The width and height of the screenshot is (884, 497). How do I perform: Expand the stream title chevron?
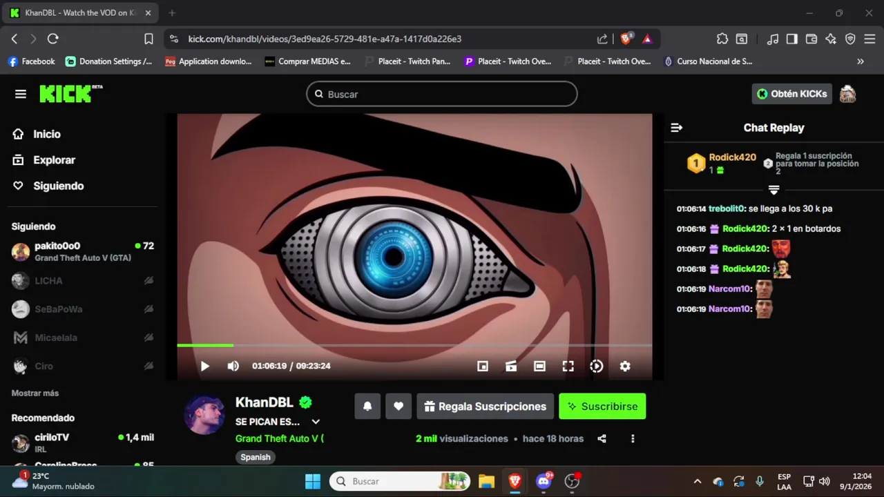pos(316,422)
